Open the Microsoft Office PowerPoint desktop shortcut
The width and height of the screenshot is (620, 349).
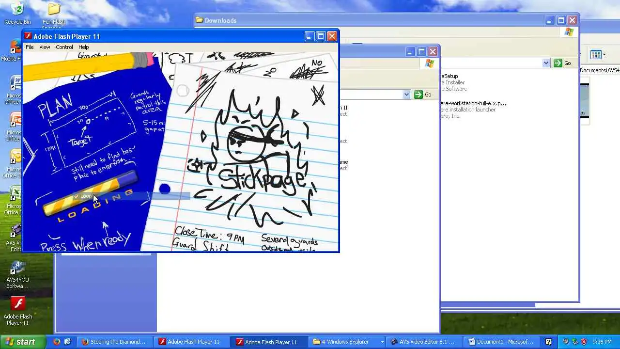point(14,127)
